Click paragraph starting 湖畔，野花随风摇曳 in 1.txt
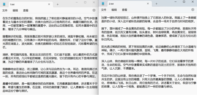 50,58
